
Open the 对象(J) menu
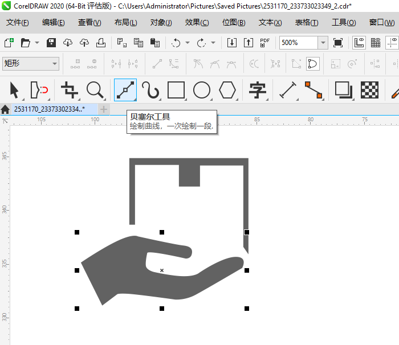point(161,23)
